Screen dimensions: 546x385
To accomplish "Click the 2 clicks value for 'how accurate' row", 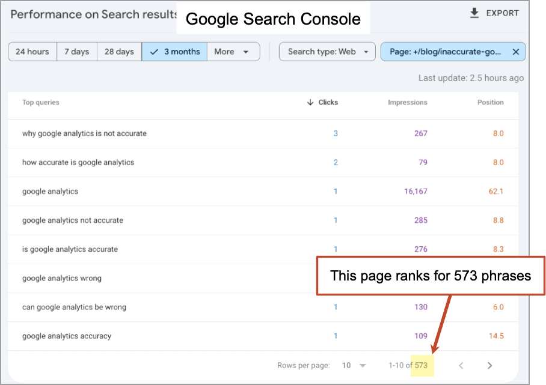I will click(x=336, y=162).
